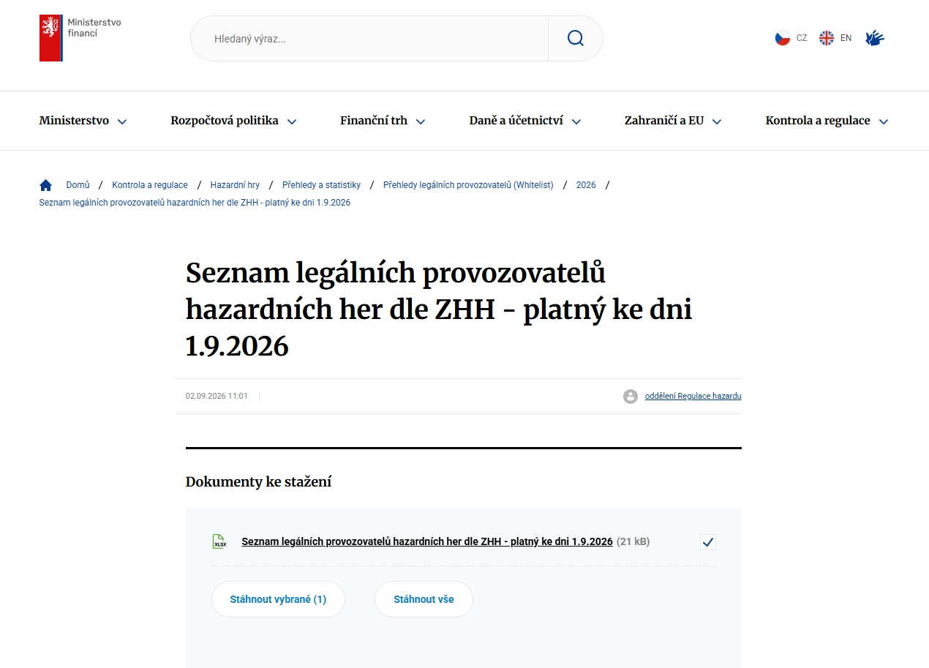The height and width of the screenshot is (668, 929).
Task: Click Stáhnout vše button
Action: point(424,599)
